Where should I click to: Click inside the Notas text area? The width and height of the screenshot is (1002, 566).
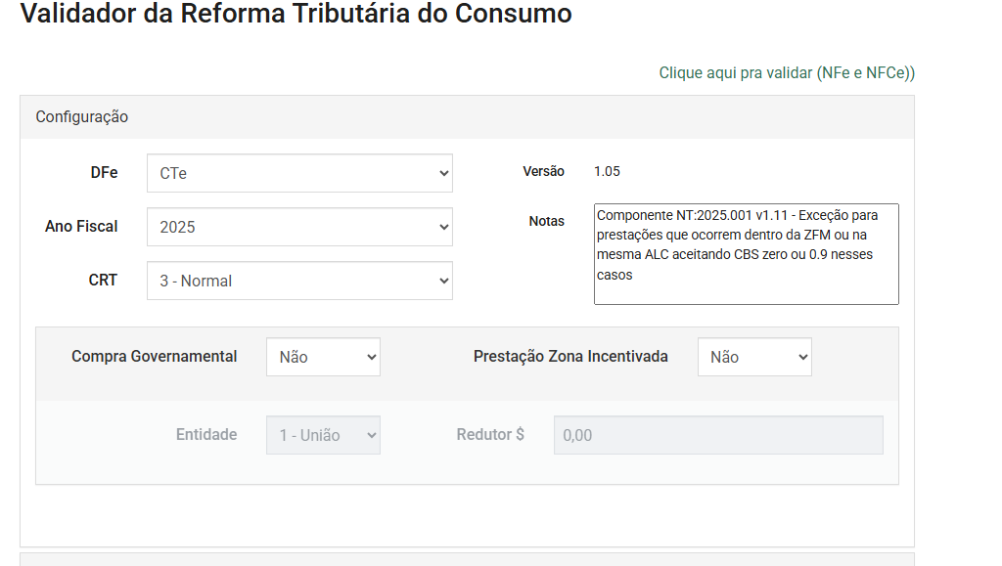[746, 254]
